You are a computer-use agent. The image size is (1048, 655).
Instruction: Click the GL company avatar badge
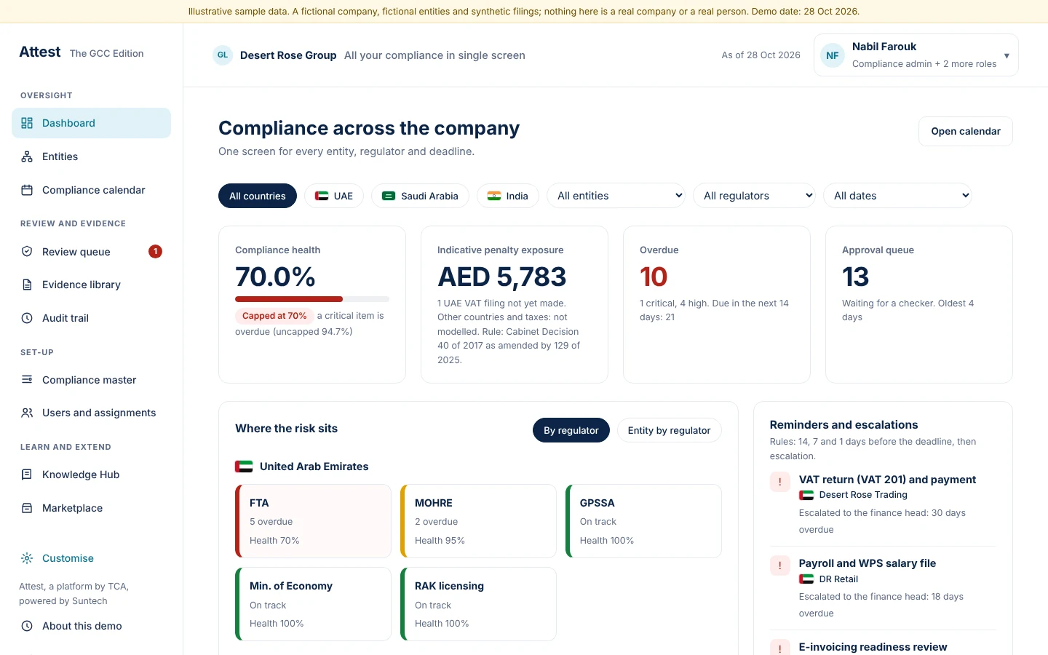point(223,55)
